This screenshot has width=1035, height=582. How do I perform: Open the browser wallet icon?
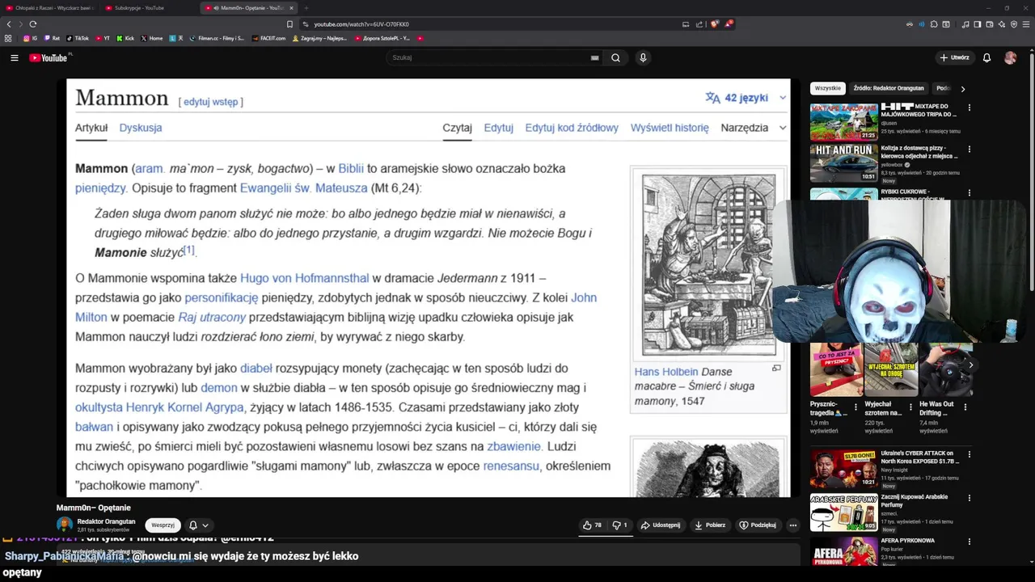pos(990,24)
